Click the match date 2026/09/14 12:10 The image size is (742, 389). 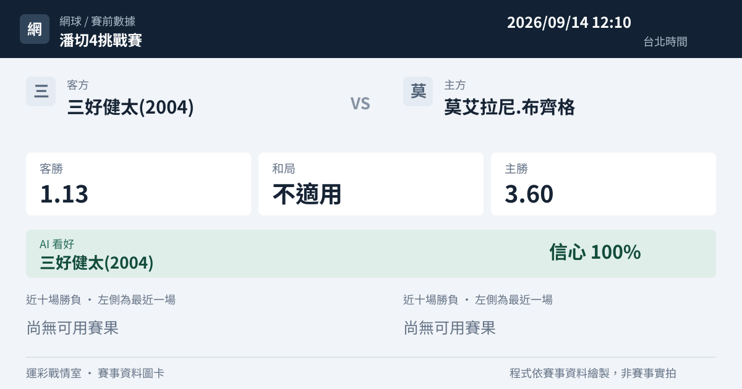point(569,23)
